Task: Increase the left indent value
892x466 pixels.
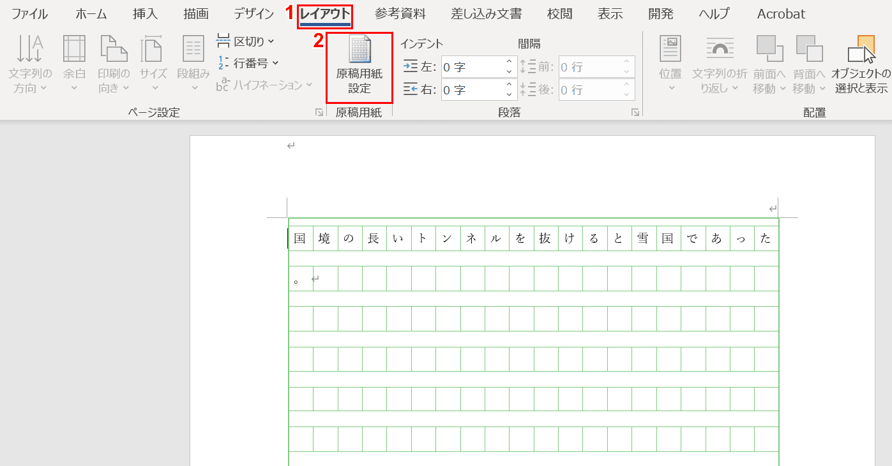Action: pyautogui.click(x=510, y=62)
